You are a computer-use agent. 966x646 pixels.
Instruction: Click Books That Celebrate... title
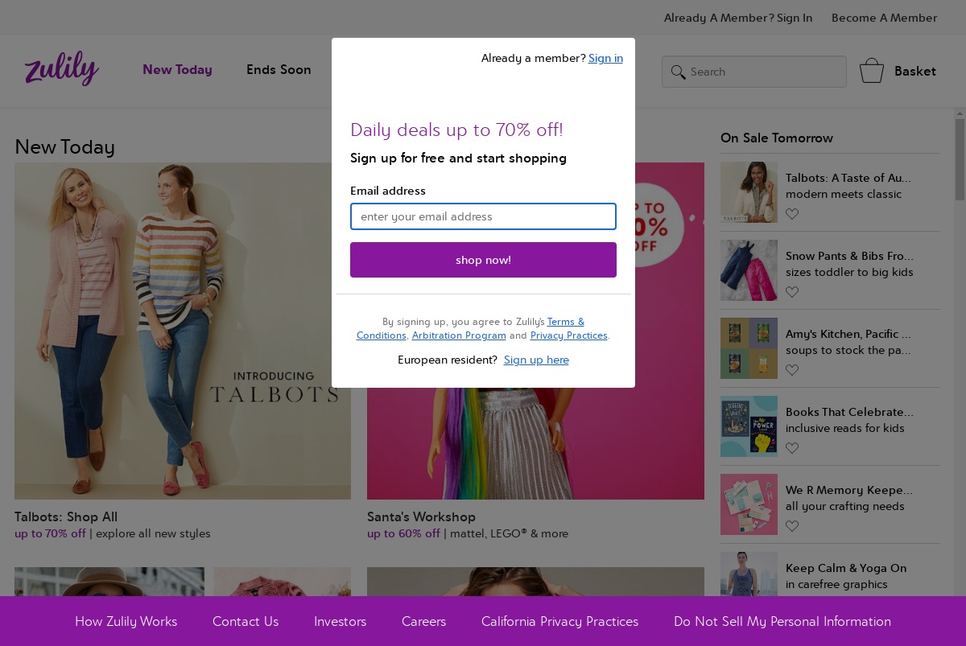coord(849,412)
